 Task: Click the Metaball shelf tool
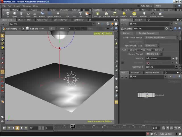coord(42,14)
